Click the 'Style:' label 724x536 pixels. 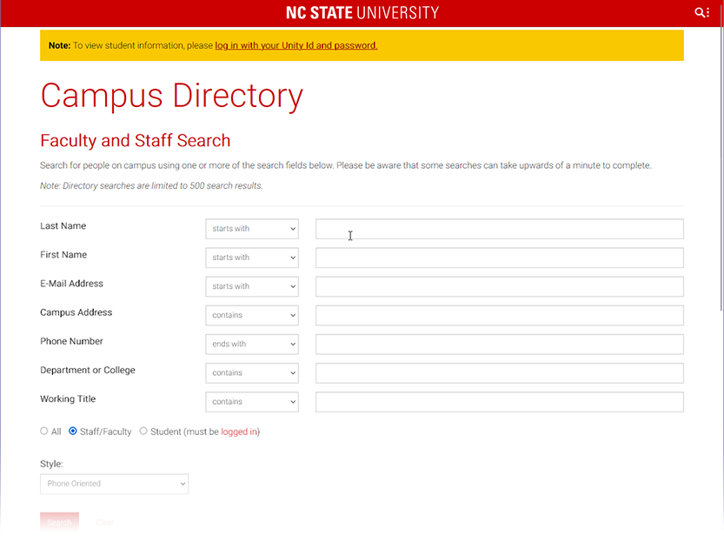coord(52,464)
